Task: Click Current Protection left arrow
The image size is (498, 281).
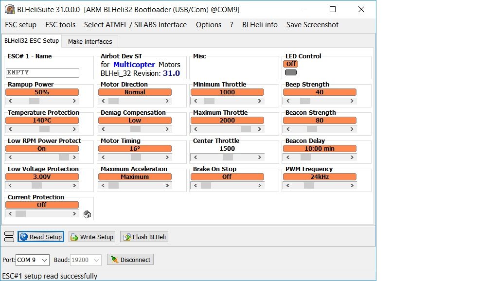Action: 10,214
